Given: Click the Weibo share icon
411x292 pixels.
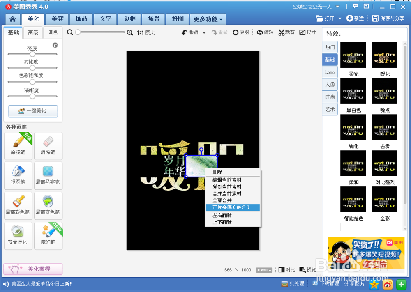Looking at the screenshot, I should click(388, 284).
